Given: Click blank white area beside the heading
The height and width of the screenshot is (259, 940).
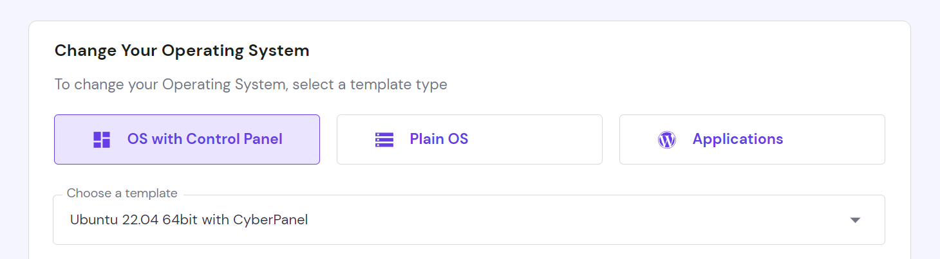Looking at the screenshot, I should pos(579,51).
